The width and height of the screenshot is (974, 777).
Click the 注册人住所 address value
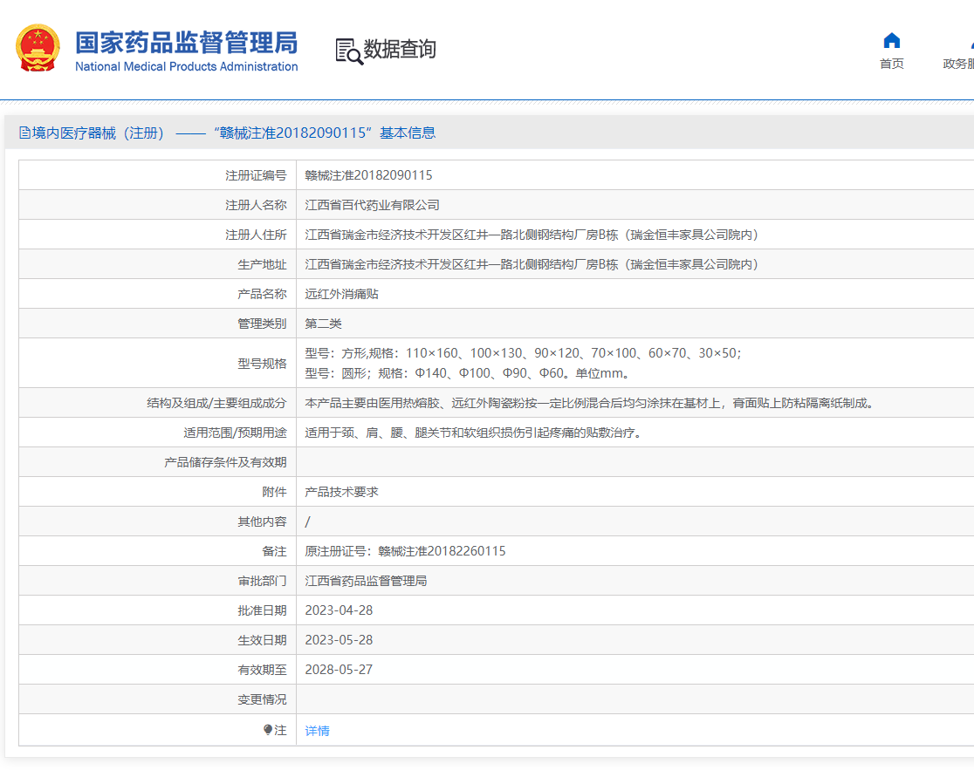[532, 235]
